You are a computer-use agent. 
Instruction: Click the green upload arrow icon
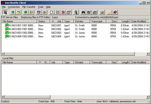(13, 12)
